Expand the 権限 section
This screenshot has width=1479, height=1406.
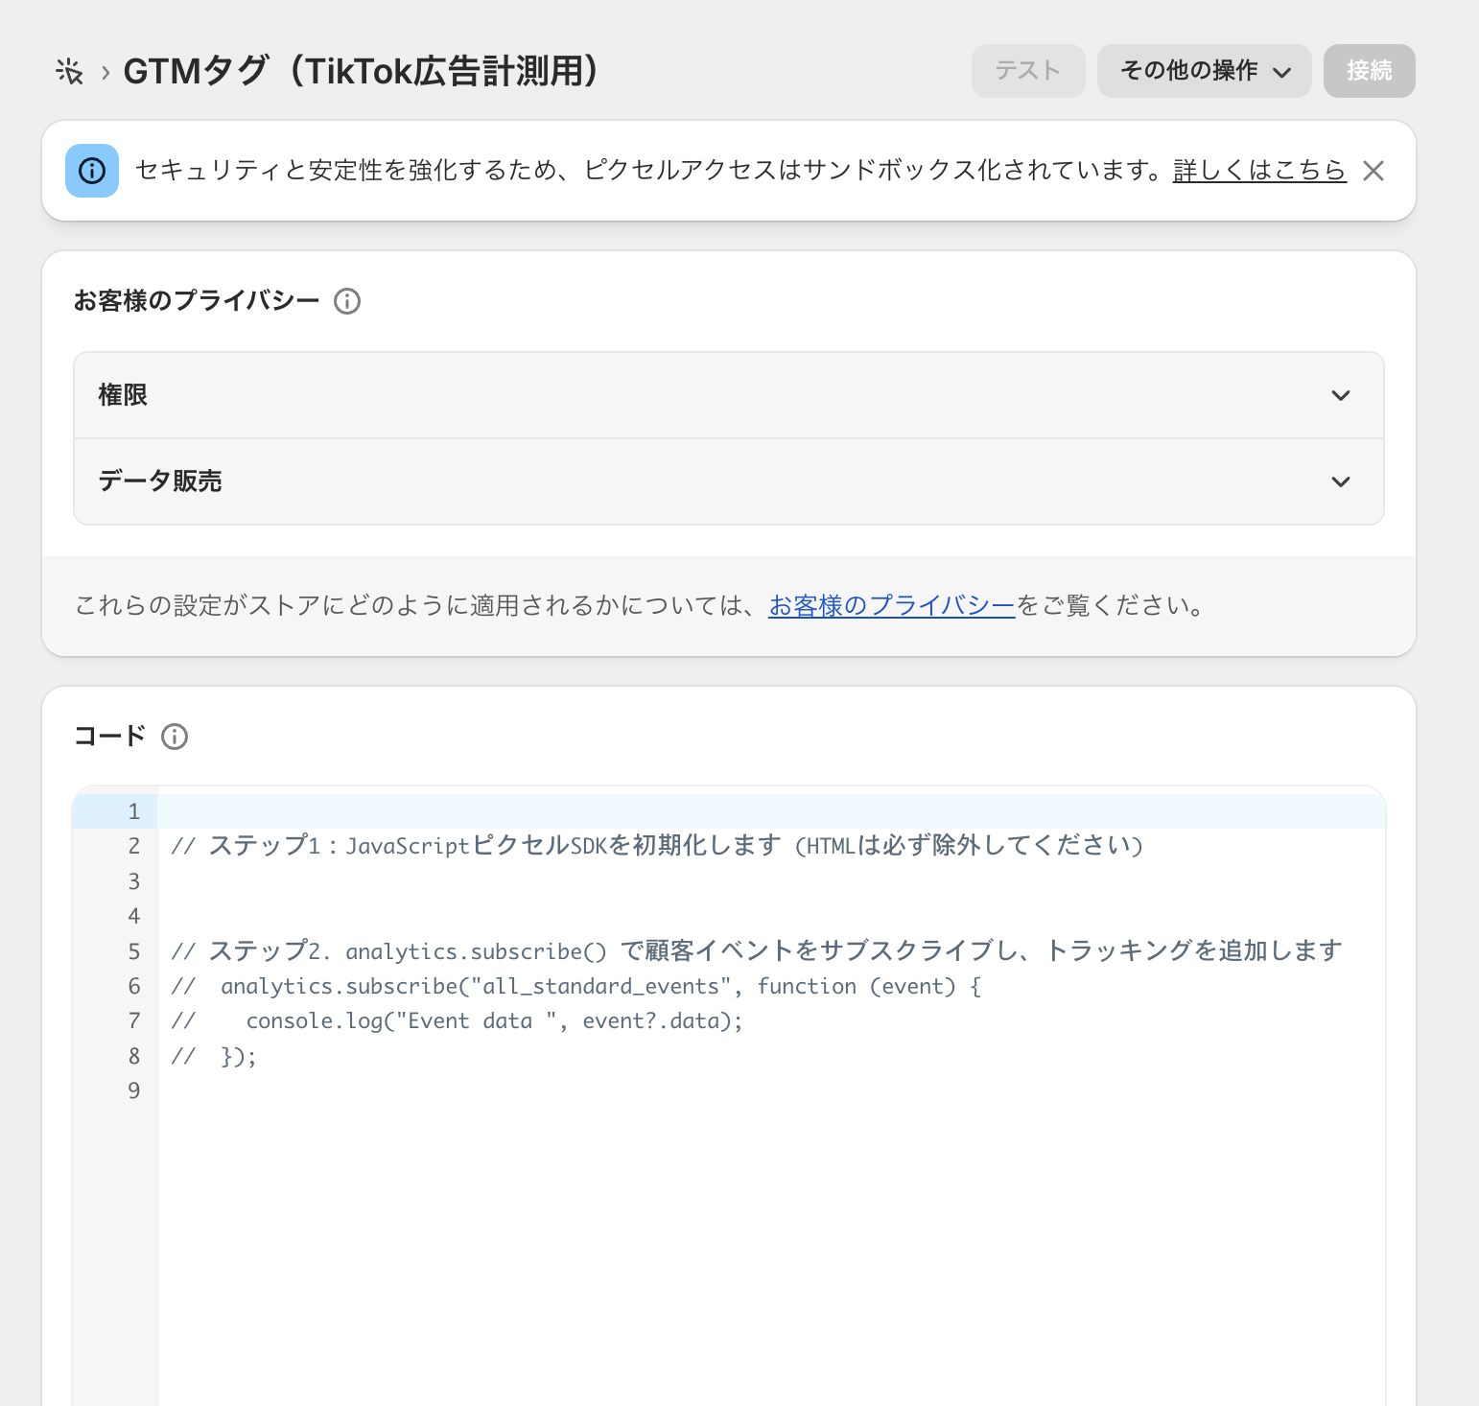pos(729,395)
